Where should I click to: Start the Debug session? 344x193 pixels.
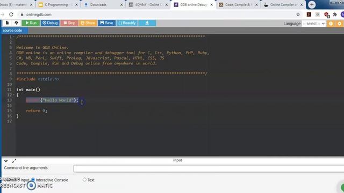pyautogui.click(x=50, y=23)
